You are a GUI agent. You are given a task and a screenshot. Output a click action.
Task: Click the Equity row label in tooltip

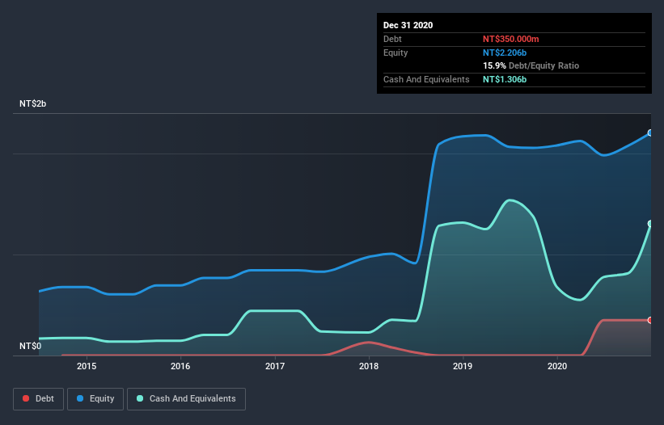(x=395, y=53)
